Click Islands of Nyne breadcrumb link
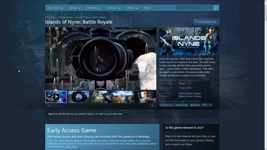The height and width of the screenshot is (150, 267). pos(91,17)
